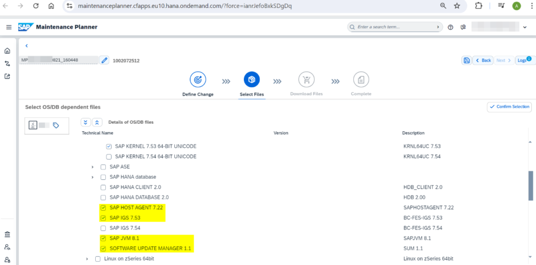This screenshot has height=265, width=536.
Task: Click the blue back arrow under the header
Action: pos(26,46)
